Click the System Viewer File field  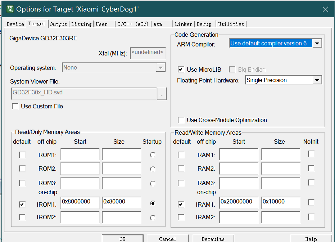(84, 93)
